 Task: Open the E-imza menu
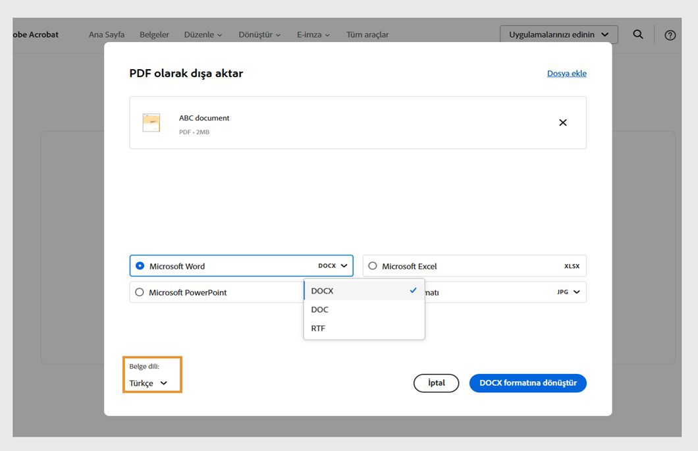point(313,35)
